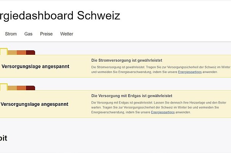The image size is (231, 153).
Task: Open the Strom navigation tab
Action: click(x=11, y=34)
